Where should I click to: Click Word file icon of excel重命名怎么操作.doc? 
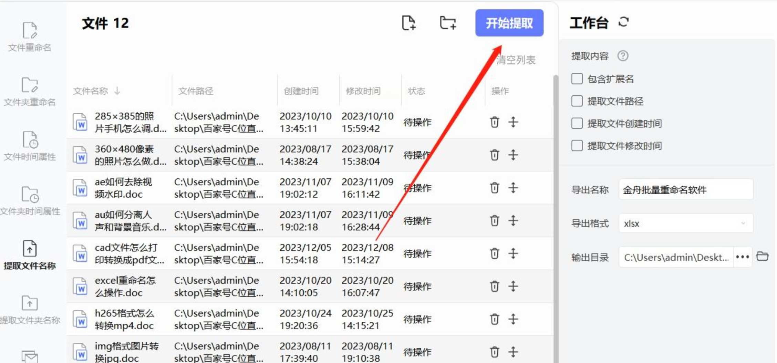point(80,287)
